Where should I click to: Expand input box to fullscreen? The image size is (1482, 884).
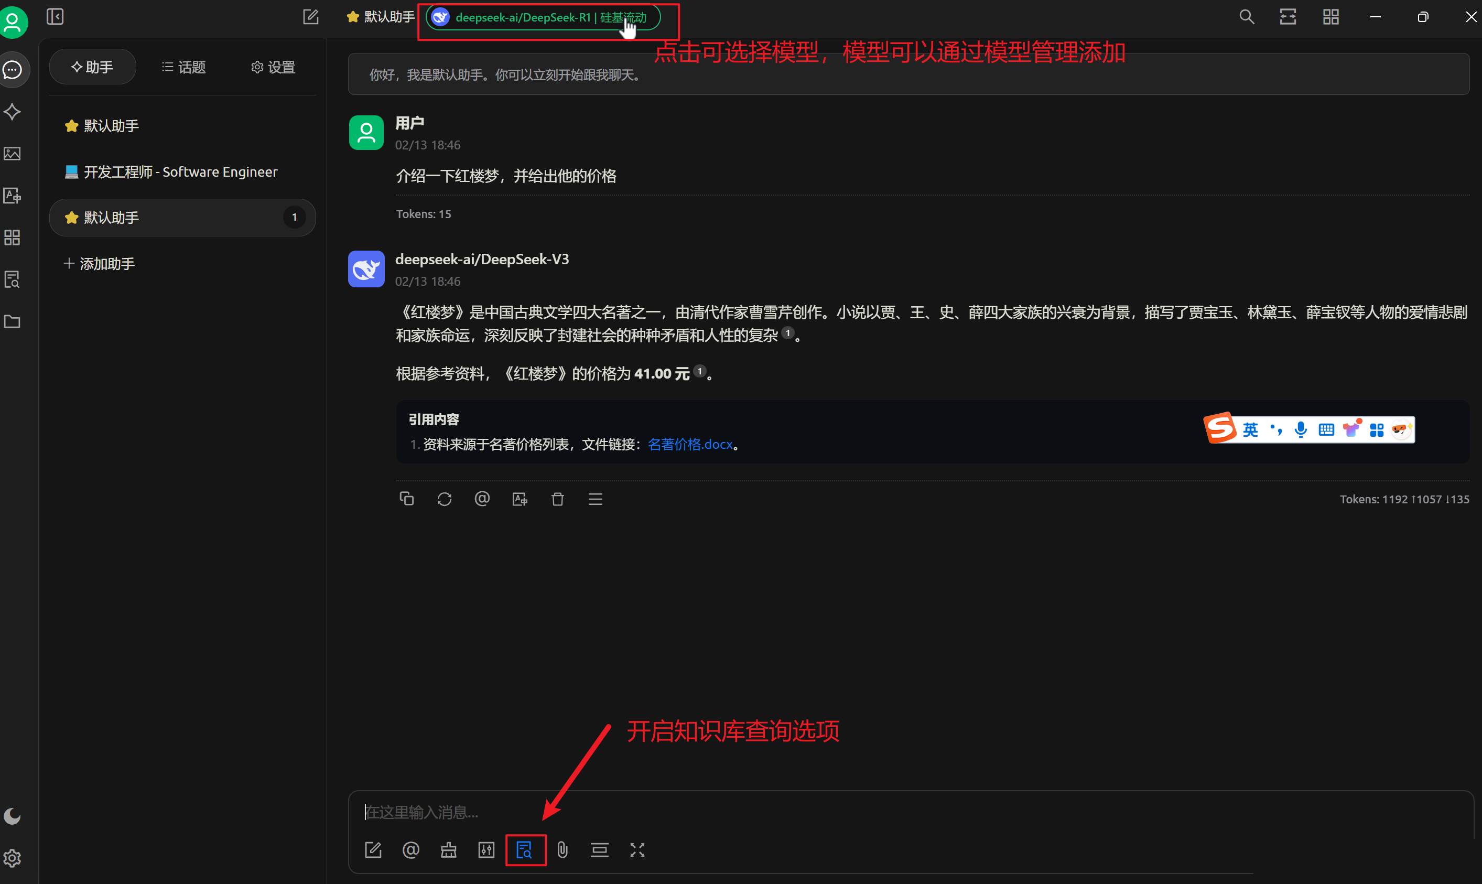[x=637, y=850]
